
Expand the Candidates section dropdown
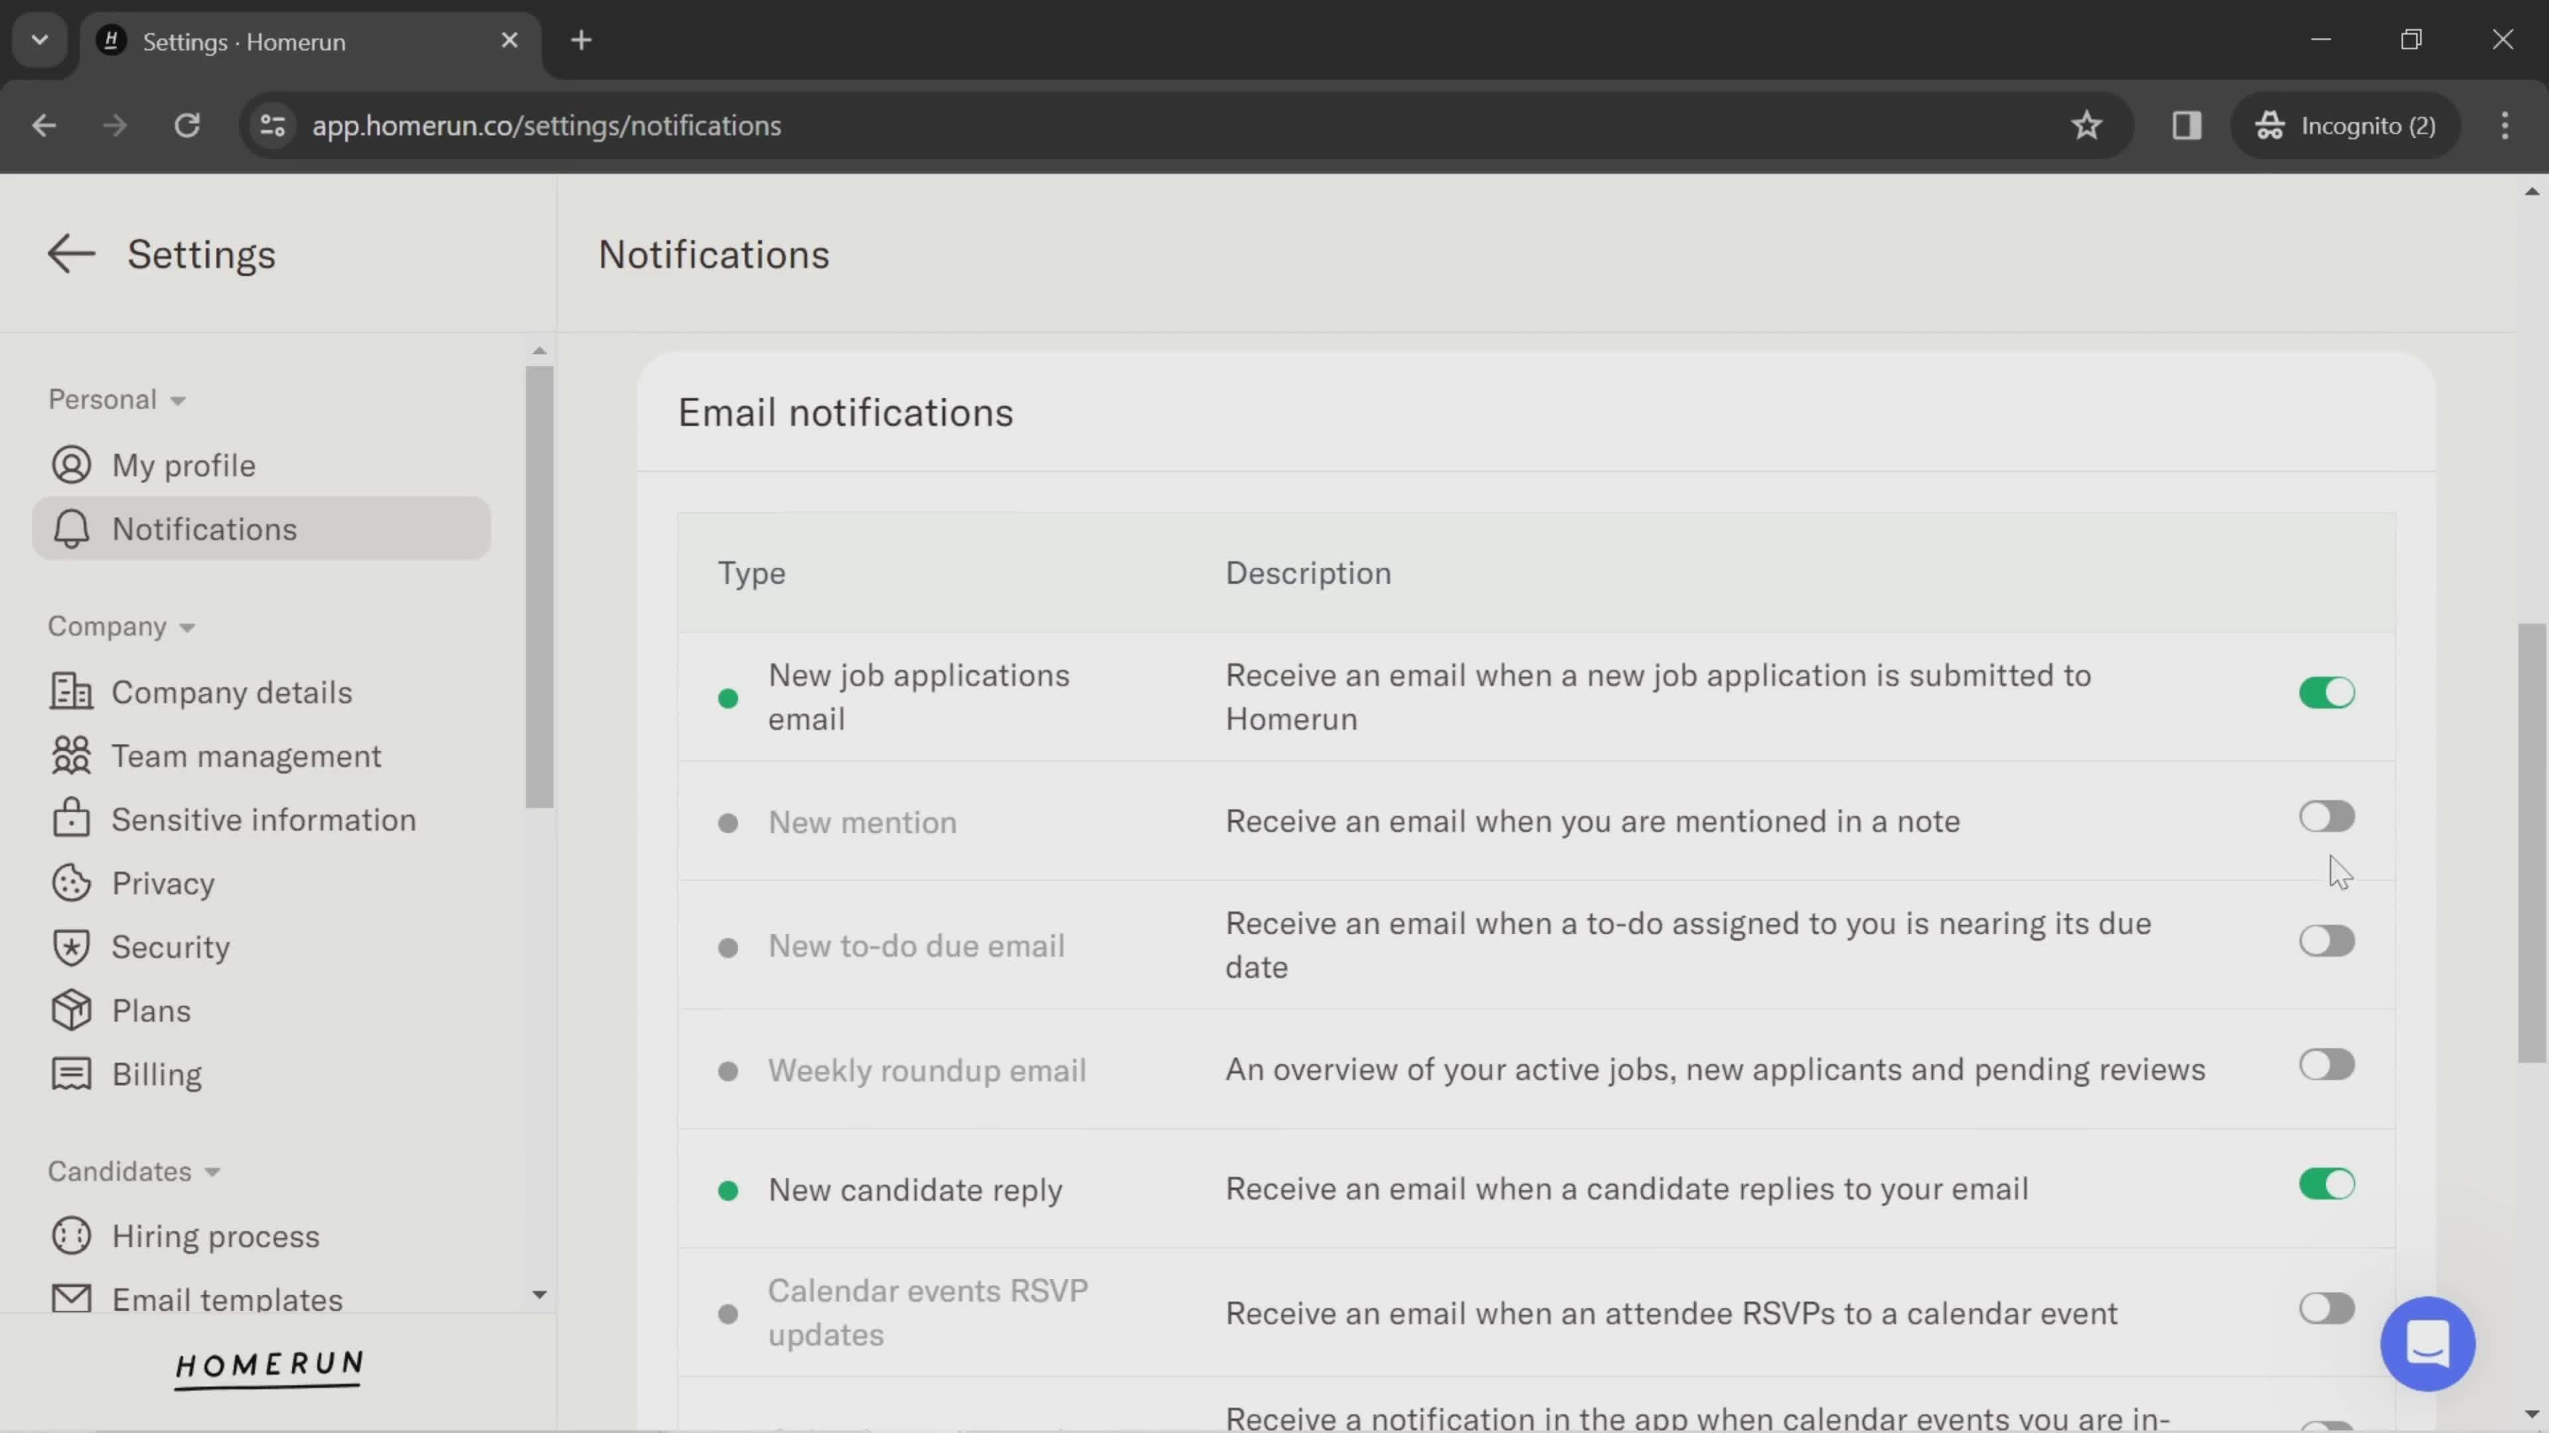(133, 1170)
